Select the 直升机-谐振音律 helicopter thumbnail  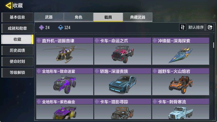[65, 54]
